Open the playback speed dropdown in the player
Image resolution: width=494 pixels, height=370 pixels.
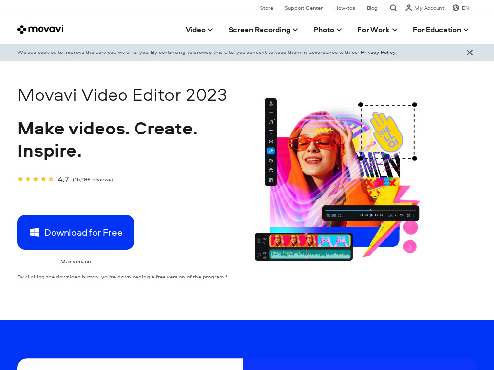(x=392, y=215)
